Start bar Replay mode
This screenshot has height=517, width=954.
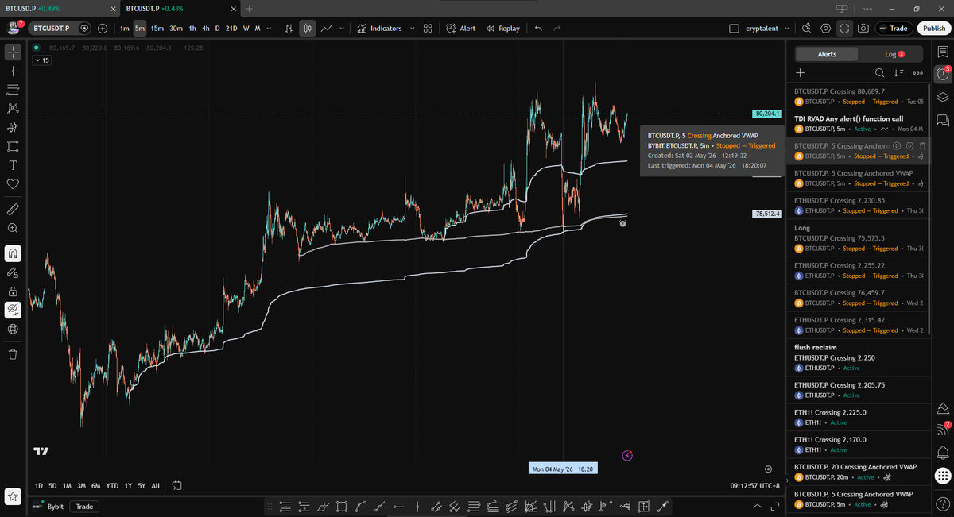click(x=502, y=28)
